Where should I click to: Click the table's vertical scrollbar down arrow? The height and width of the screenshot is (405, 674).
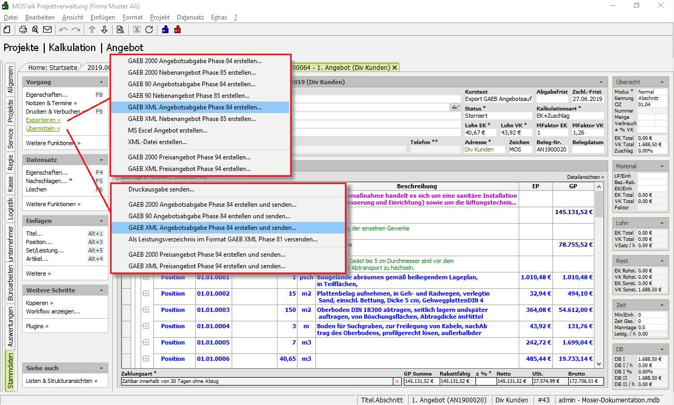pos(598,363)
